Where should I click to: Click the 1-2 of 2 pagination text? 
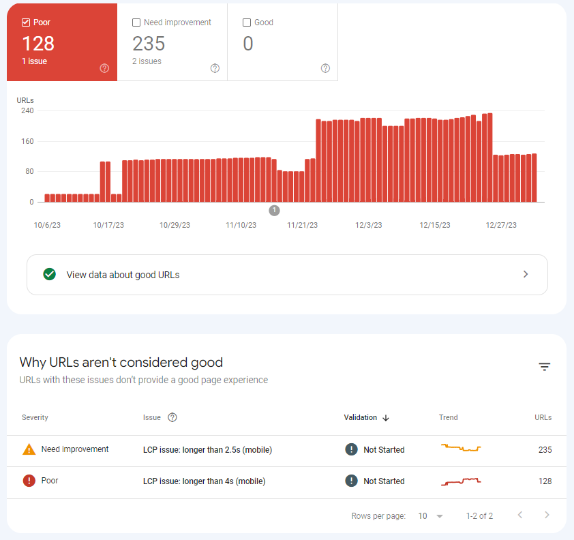click(x=479, y=516)
